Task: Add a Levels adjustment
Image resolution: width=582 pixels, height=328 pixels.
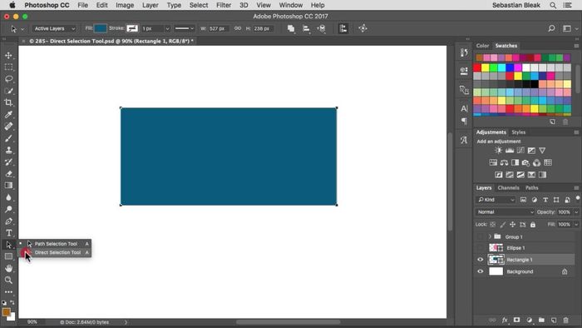Action: click(510, 151)
